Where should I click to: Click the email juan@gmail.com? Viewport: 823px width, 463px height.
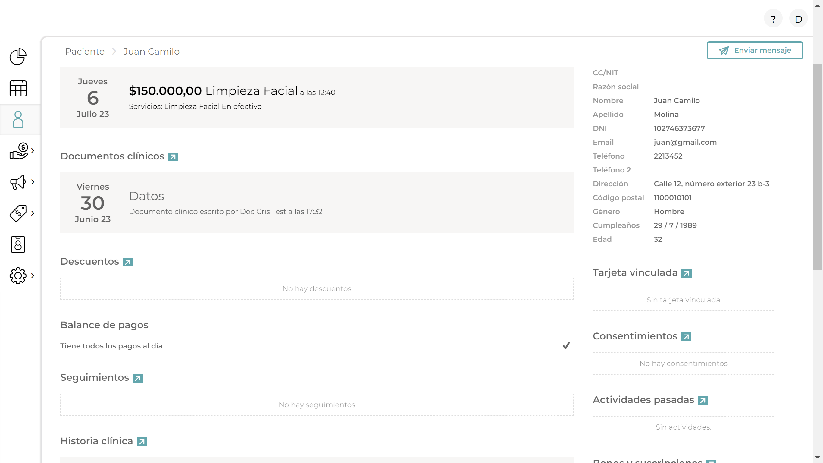685,142
